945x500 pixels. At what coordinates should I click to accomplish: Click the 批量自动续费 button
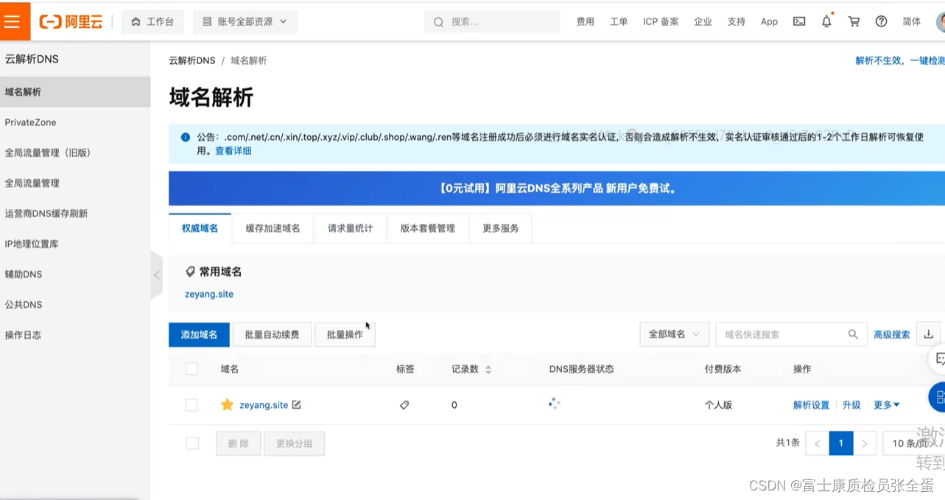pos(272,334)
